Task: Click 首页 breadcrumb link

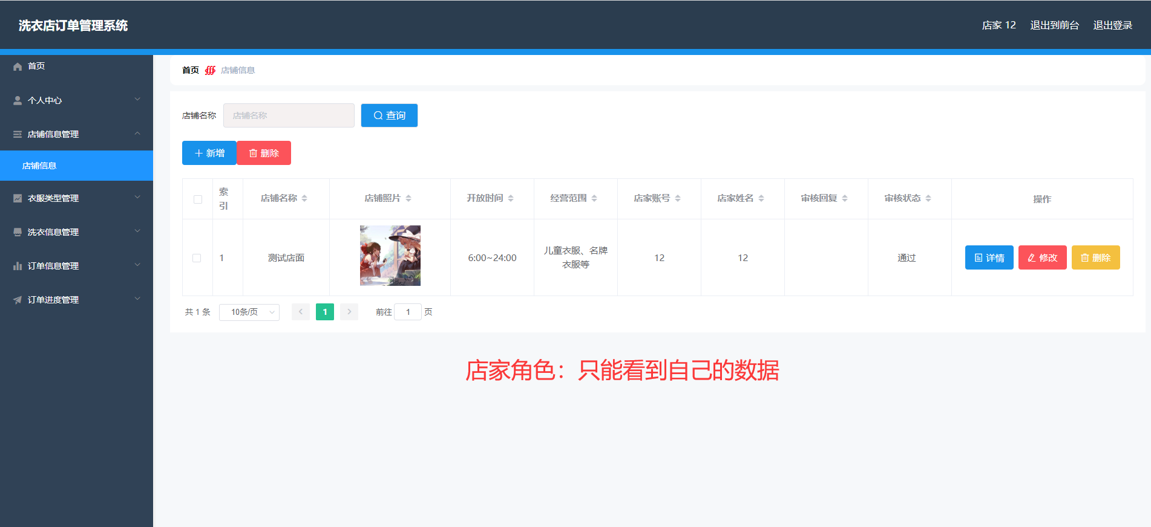Action: coord(191,70)
